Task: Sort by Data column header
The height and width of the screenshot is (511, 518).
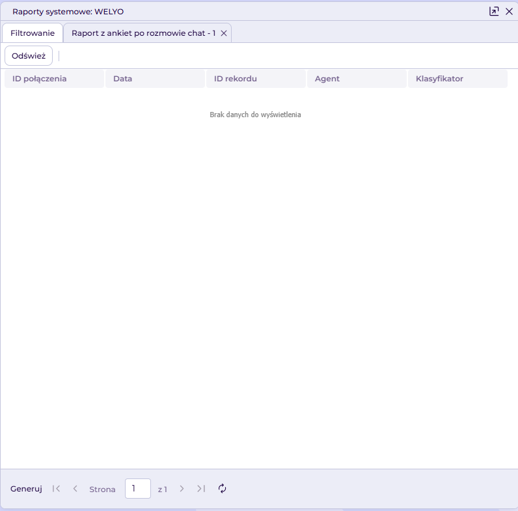Action: click(x=156, y=79)
